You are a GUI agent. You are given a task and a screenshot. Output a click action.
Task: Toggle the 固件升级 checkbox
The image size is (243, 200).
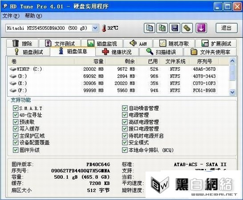[x=16, y=150]
